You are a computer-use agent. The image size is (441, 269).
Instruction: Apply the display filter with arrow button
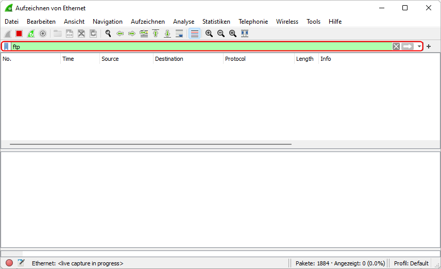[x=408, y=46]
